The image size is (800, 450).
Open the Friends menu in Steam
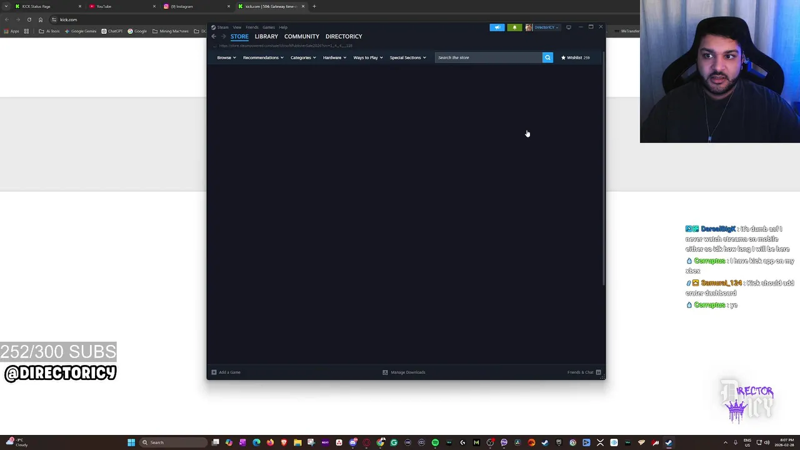coord(252,27)
